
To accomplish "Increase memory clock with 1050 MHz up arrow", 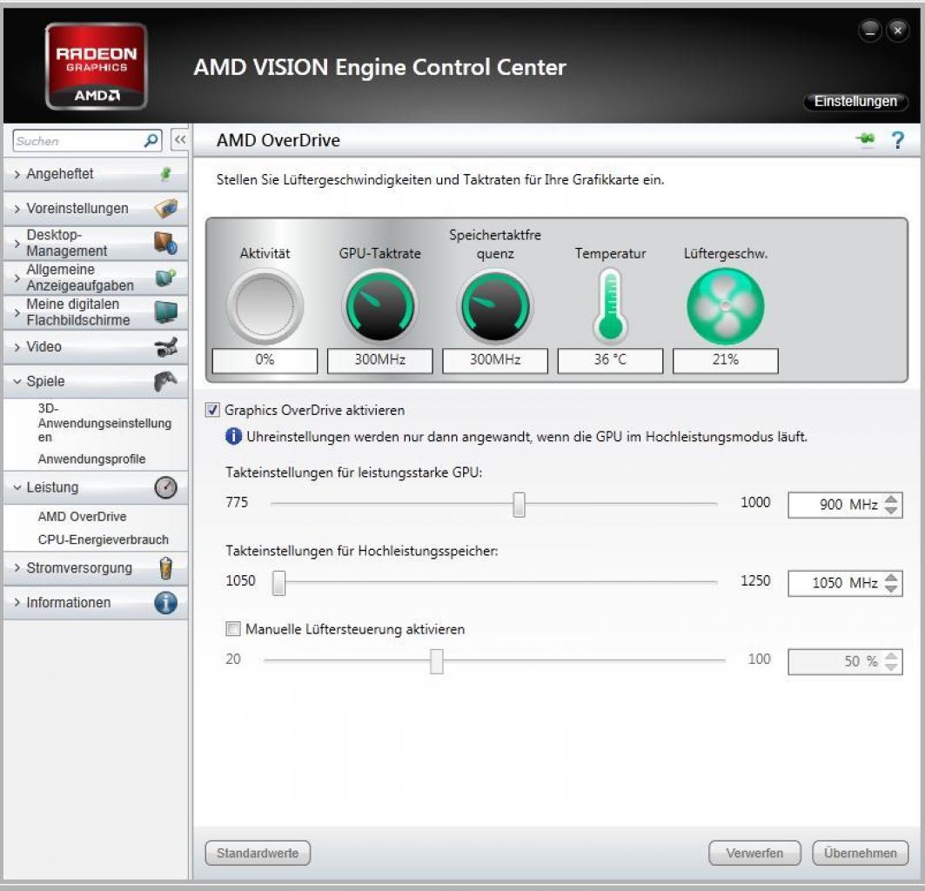I will [891, 577].
